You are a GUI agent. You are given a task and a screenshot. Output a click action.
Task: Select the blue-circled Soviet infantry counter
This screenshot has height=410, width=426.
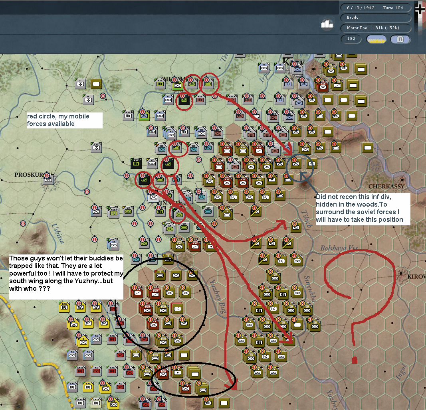pos(295,164)
